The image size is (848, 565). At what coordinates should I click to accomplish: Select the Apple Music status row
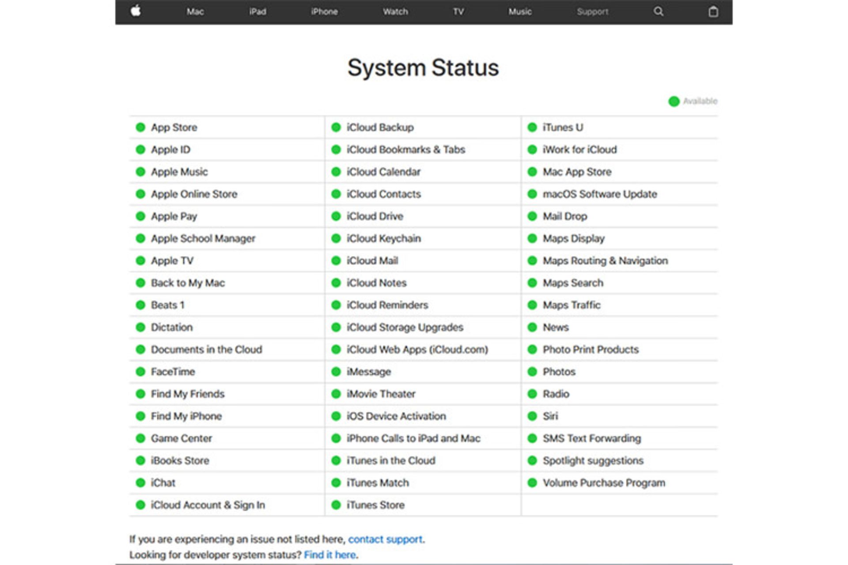point(179,172)
